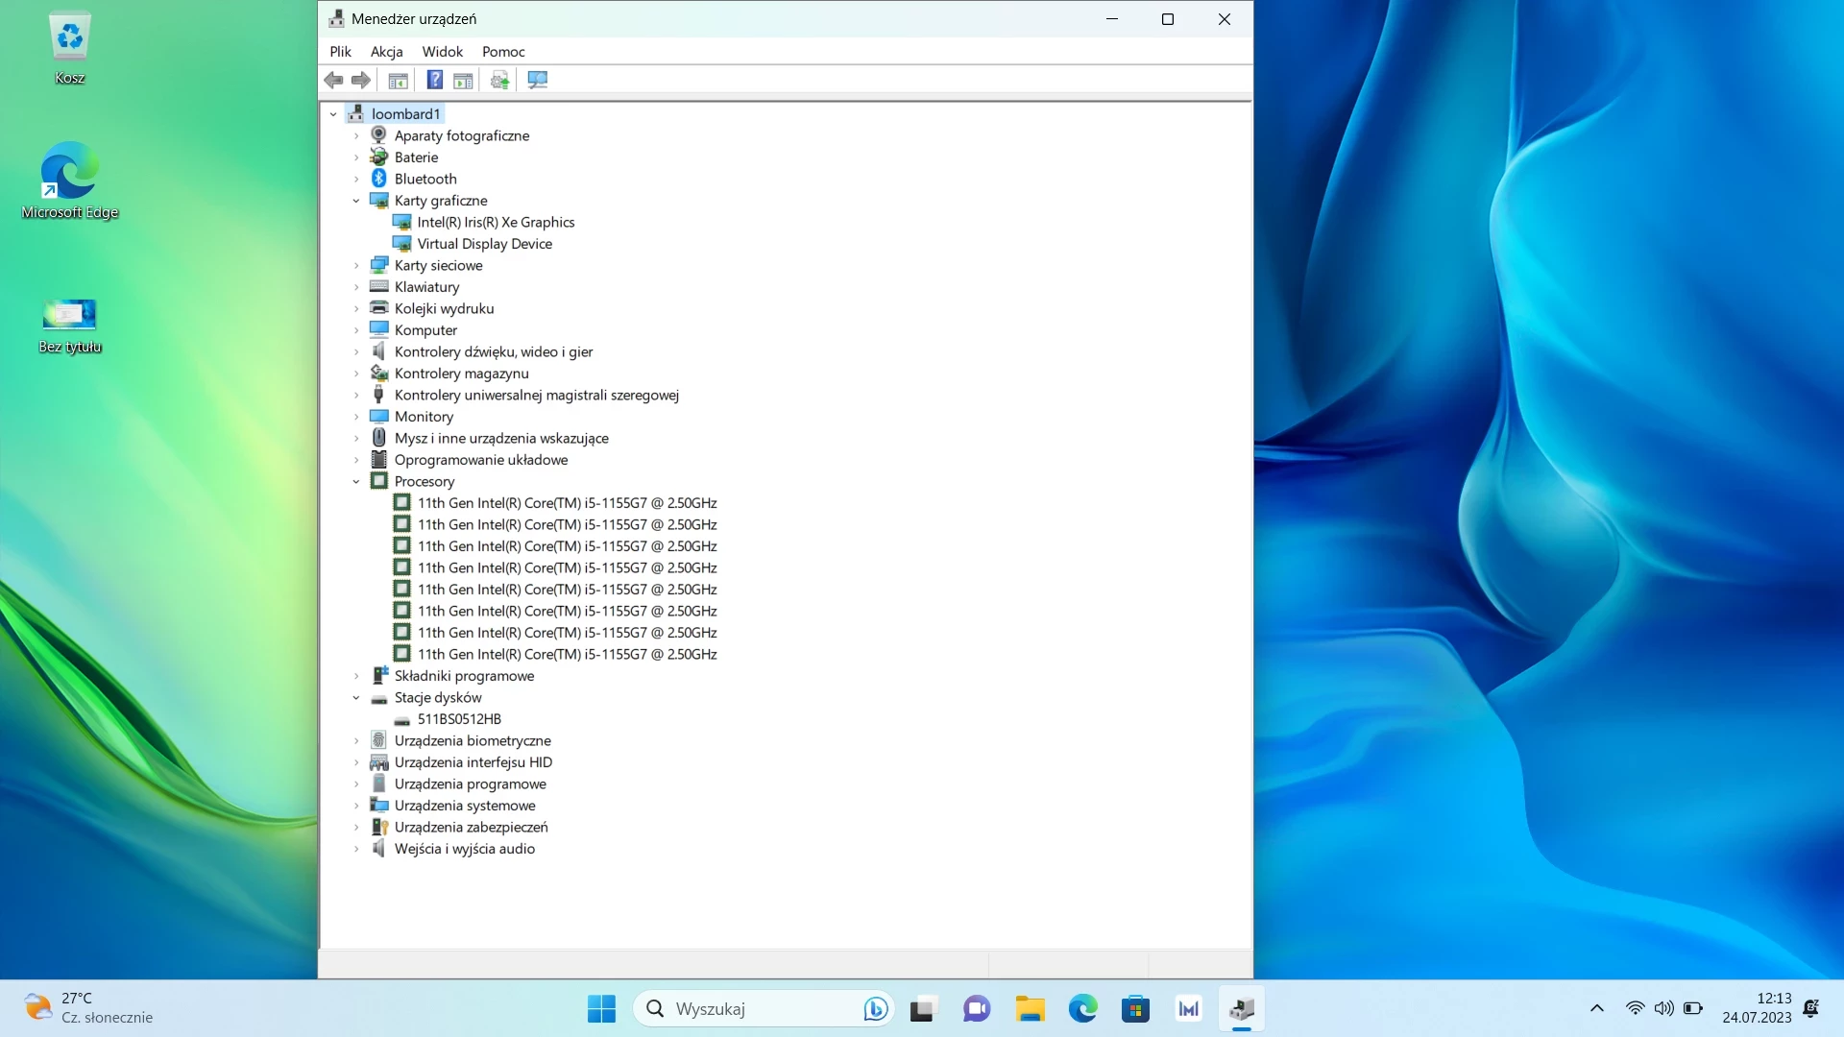Expand Oprogramowanie układowe category
The image size is (1844, 1037).
(356, 460)
